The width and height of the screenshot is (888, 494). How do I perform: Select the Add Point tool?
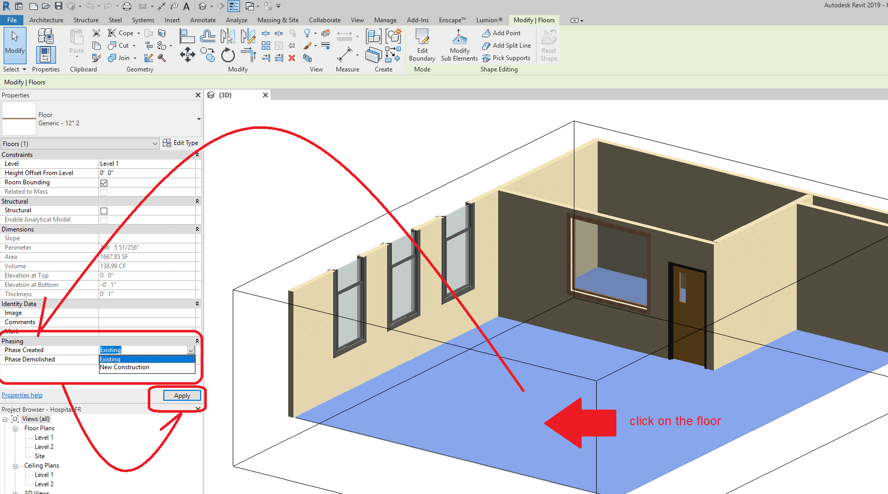[x=501, y=33]
